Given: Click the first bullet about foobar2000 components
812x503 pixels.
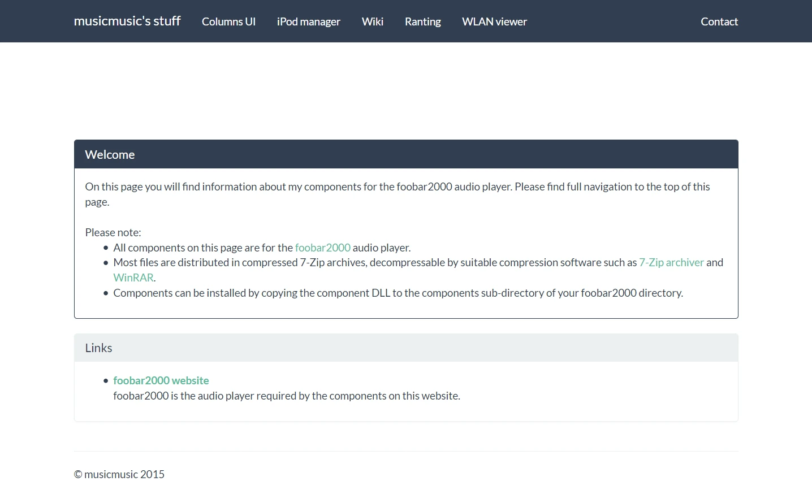Looking at the screenshot, I should (261, 248).
